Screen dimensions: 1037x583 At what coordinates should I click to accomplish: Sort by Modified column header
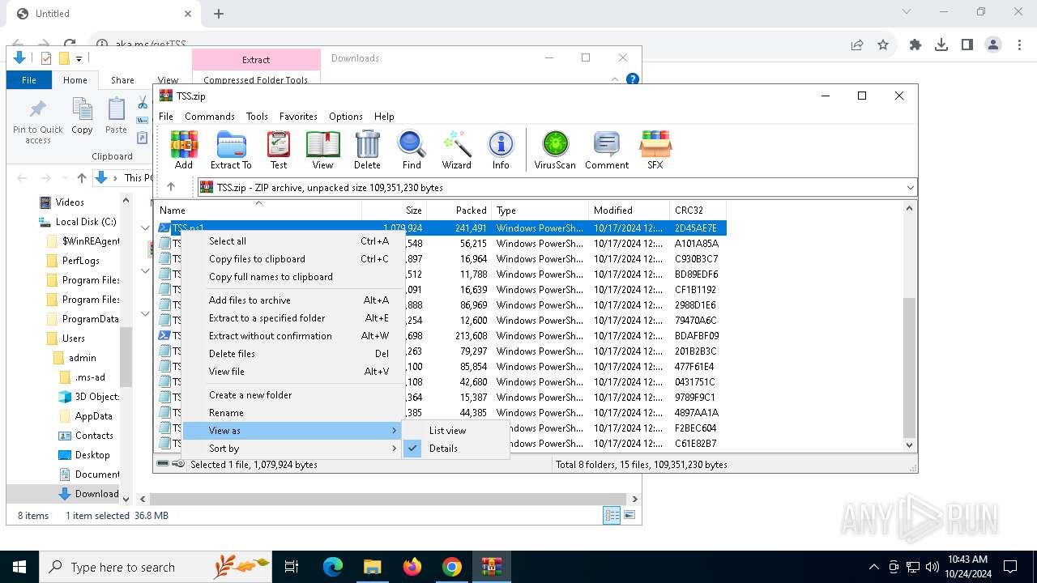coord(629,210)
